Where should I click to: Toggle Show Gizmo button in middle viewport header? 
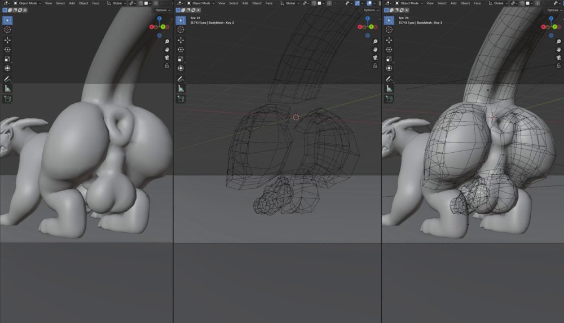pos(357,3)
